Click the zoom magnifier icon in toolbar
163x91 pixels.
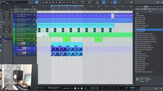tap(70, 2)
